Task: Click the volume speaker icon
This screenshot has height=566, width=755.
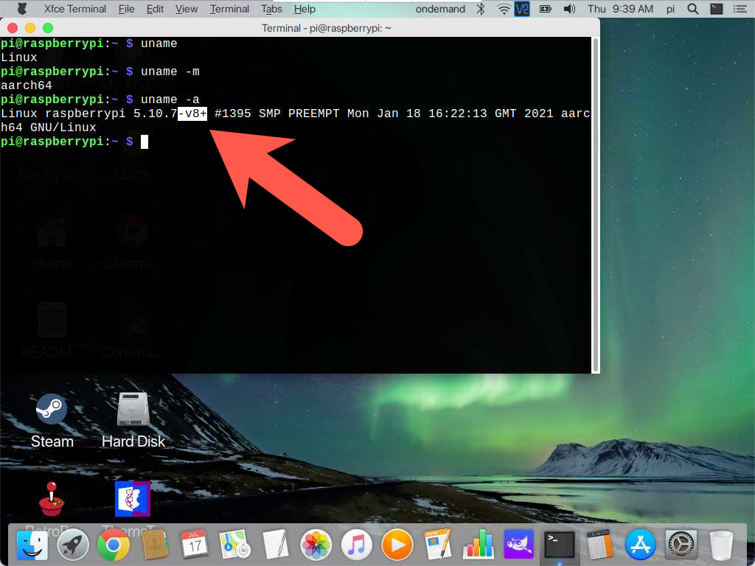Action: [x=568, y=9]
